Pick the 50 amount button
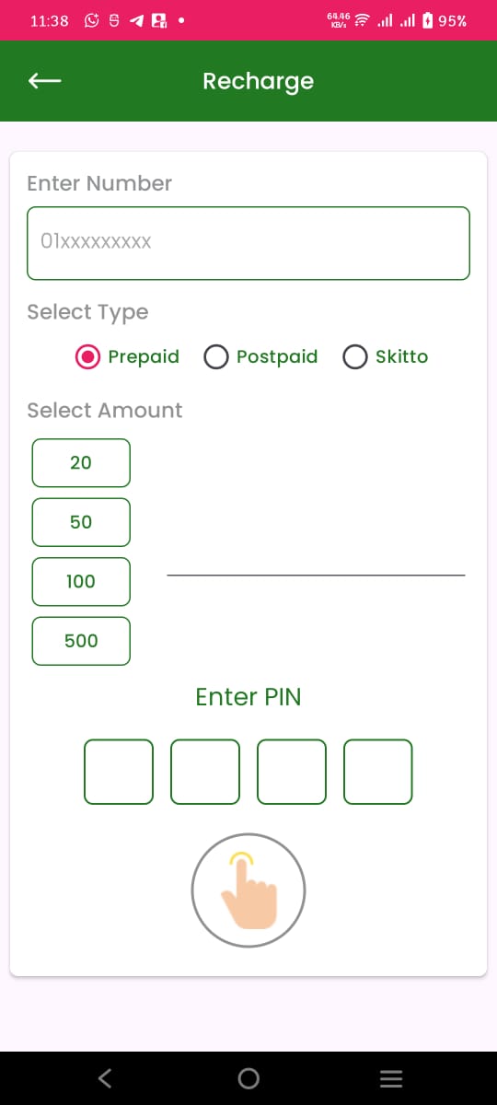Screen dimensions: 497x1105 81,522
